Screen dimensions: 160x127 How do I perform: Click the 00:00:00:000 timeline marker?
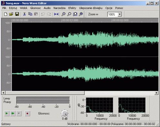pos(20,20)
